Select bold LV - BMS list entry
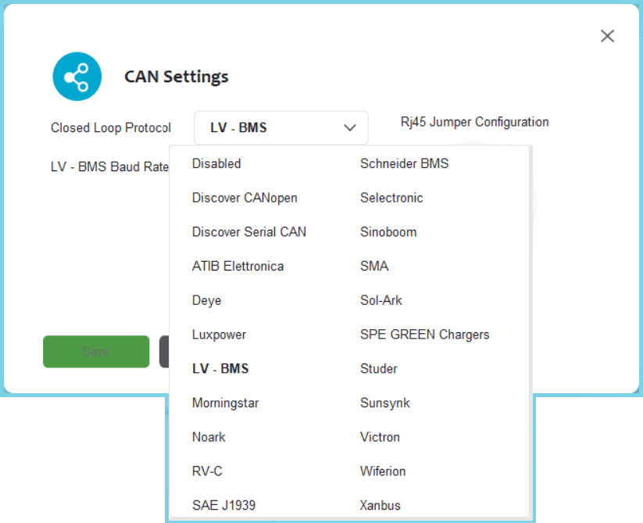This screenshot has width=643, height=523. tap(220, 369)
